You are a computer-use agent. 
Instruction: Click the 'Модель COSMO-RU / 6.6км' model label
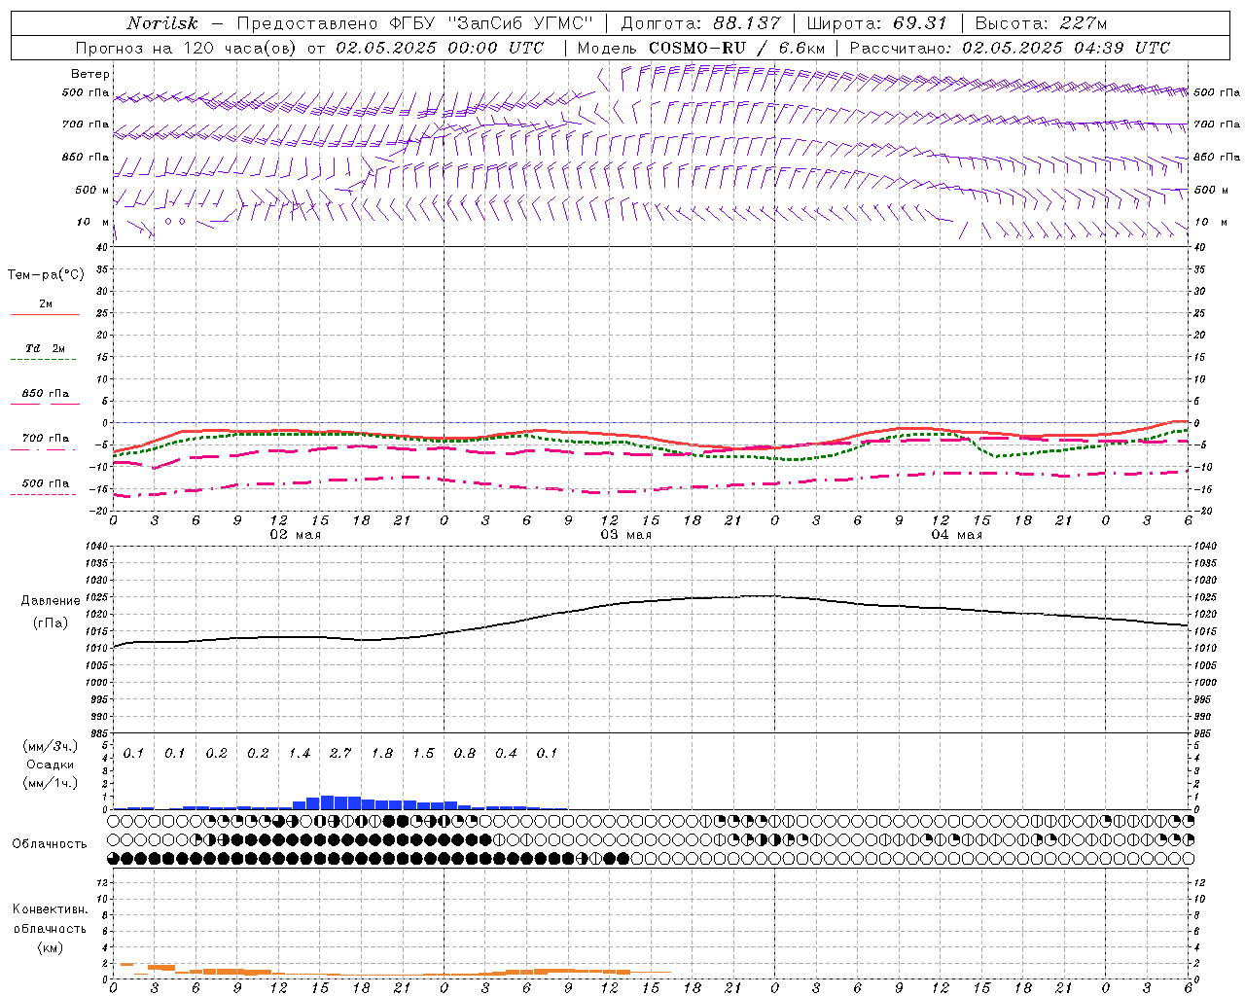click(701, 48)
